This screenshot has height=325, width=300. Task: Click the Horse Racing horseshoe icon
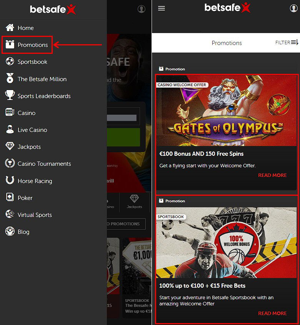click(x=10, y=180)
